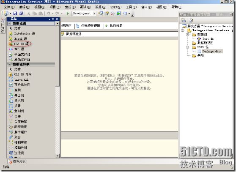The height and width of the screenshot is (172, 236).
Task: Close the 工具箱 panel
Action: click(x=57, y=19)
